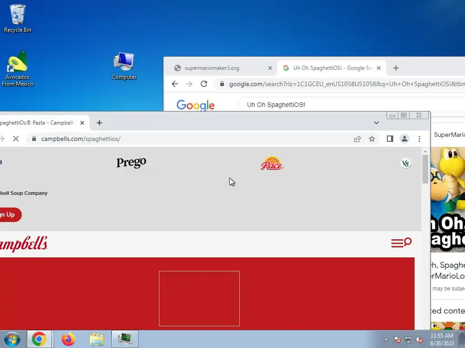Screen dimensions: 465x348
Task: Close the Uh Oh SpaghettiOS! Google tab
Action: pos(379,68)
